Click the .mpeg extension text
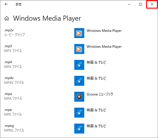The height and width of the screenshot is (138, 158). 9,126
